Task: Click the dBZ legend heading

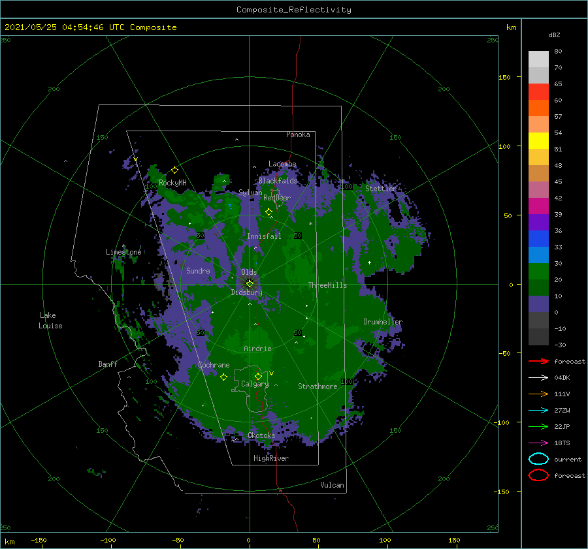Action: 554,35
